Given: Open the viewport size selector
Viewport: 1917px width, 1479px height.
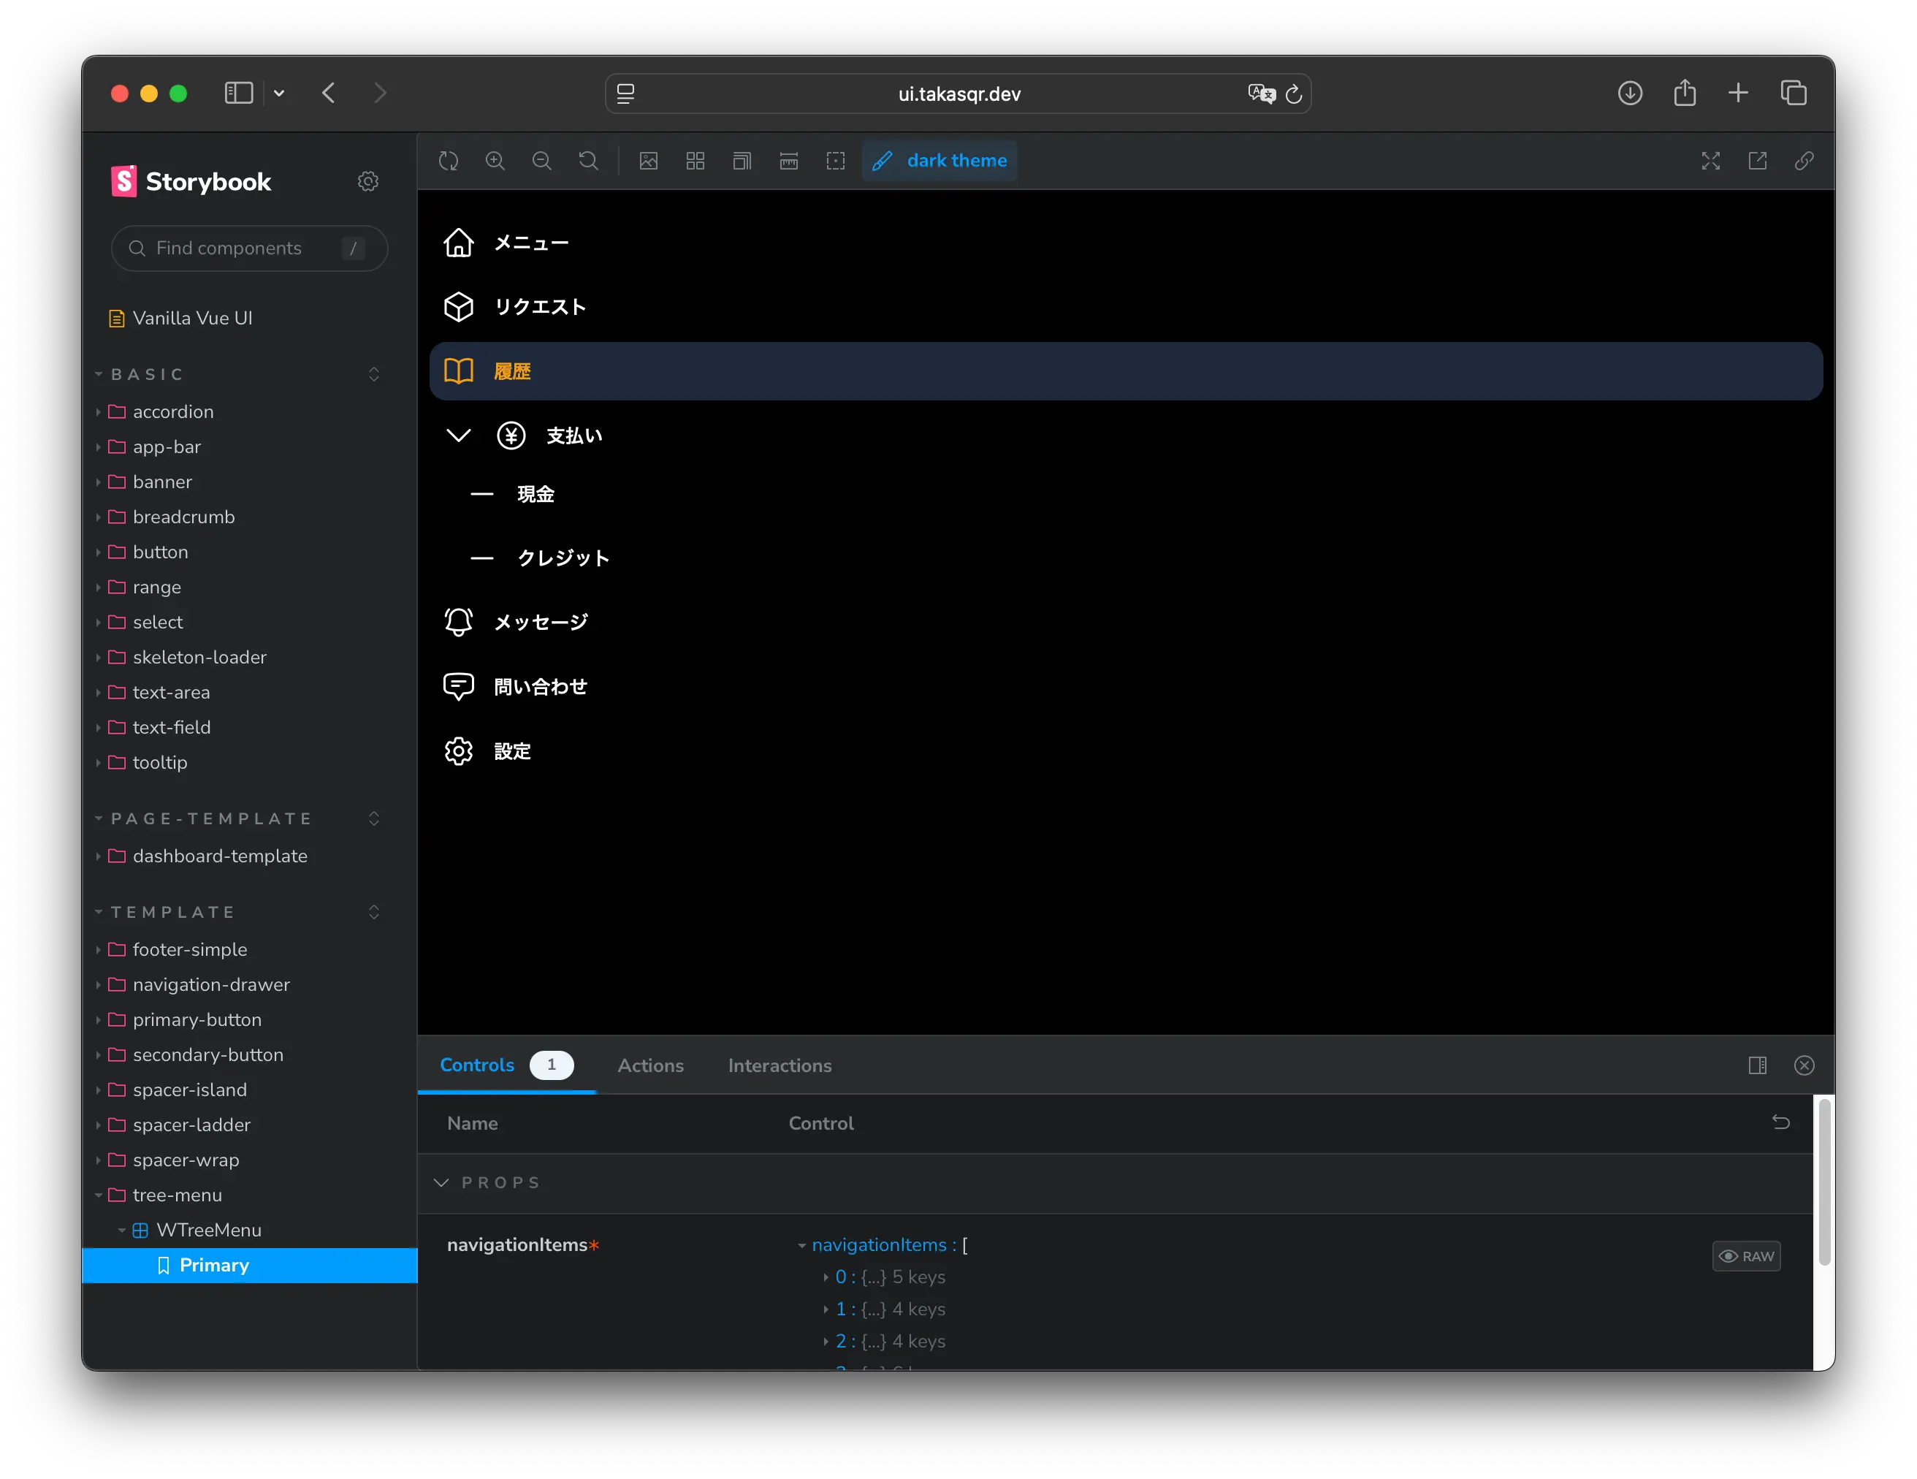Looking at the screenshot, I should coord(742,161).
